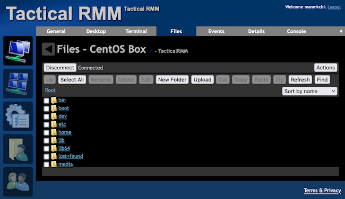Click the lib folder icon
Viewport: 345px width, 199px height.
54,140
